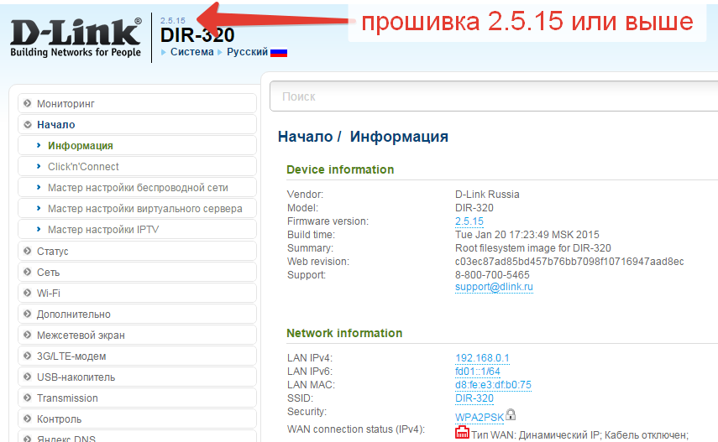718x442 pixels.
Task: Expand the USB-накопитель section
Action: click(137, 377)
